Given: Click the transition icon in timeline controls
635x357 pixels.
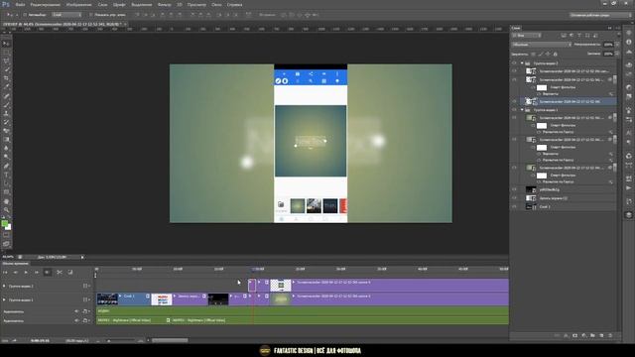Looking at the screenshot, I should [x=70, y=273].
